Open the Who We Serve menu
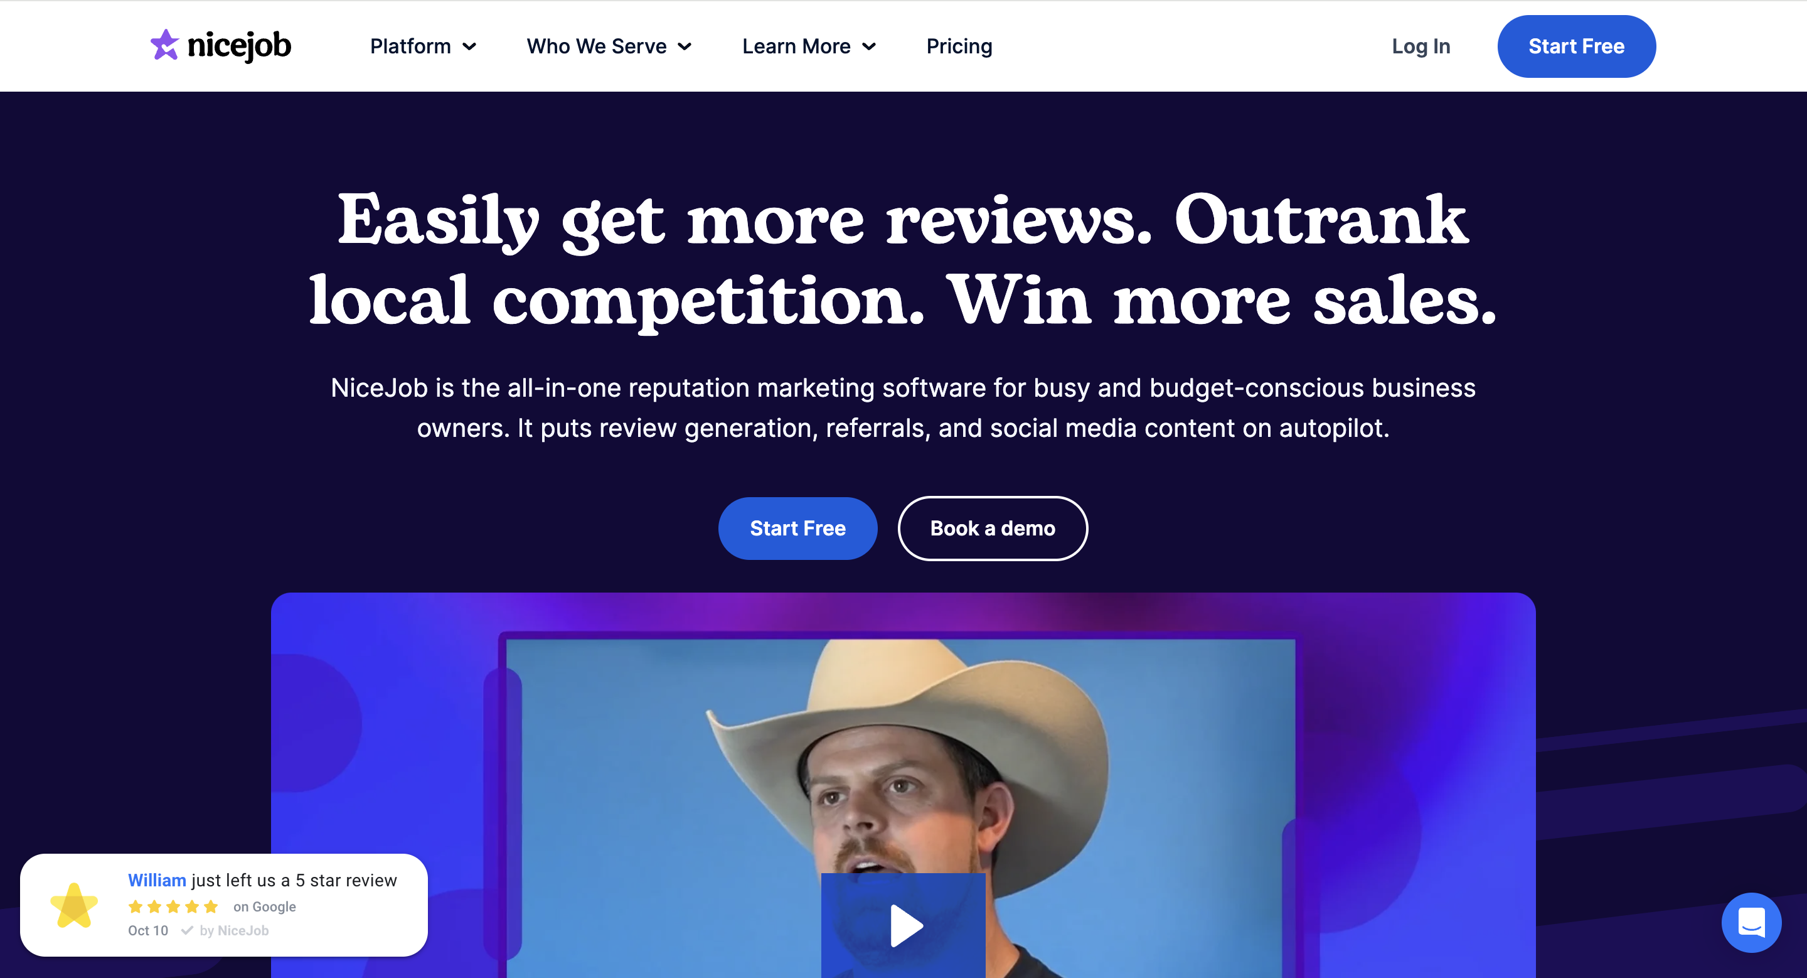The image size is (1807, 978). pyautogui.click(x=596, y=46)
